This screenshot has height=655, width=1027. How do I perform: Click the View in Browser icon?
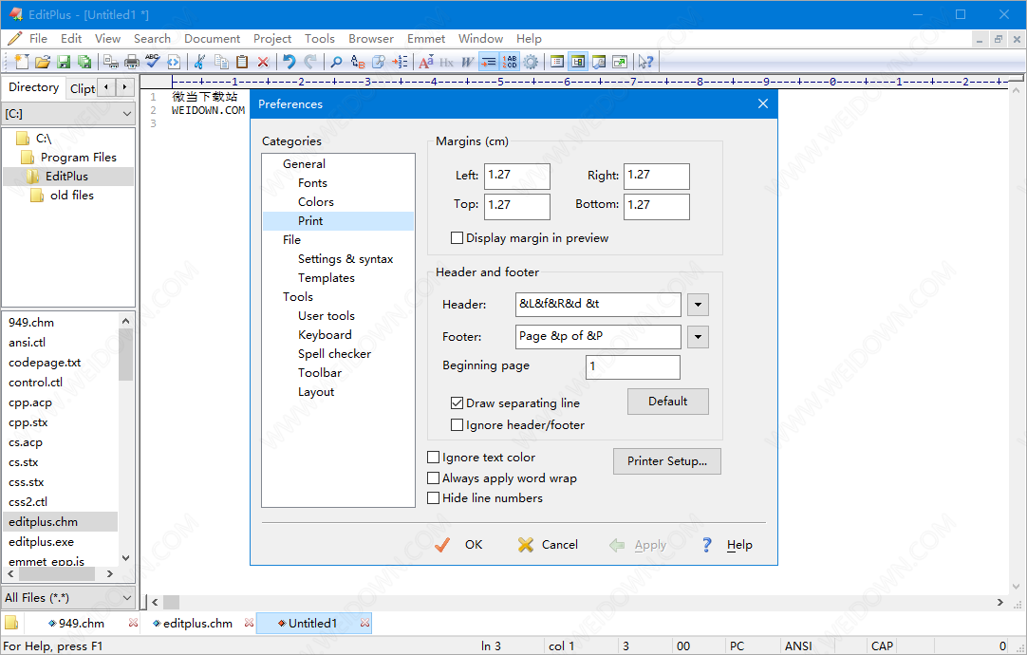point(620,62)
